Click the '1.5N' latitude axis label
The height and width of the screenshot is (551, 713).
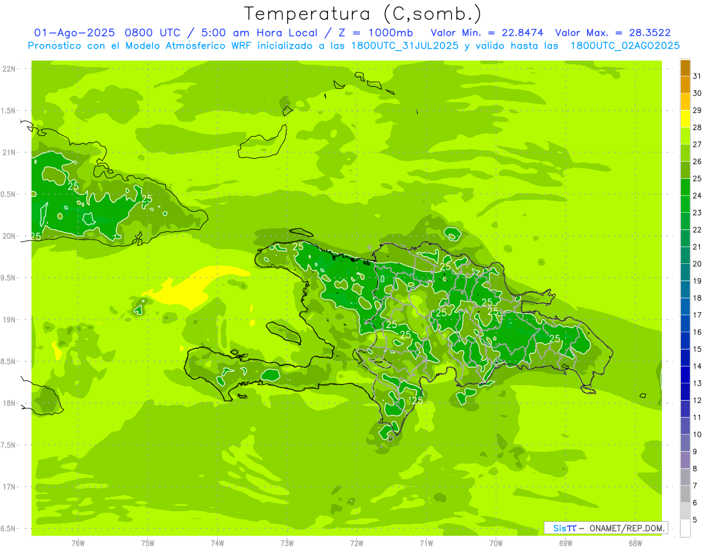click(x=9, y=111)
